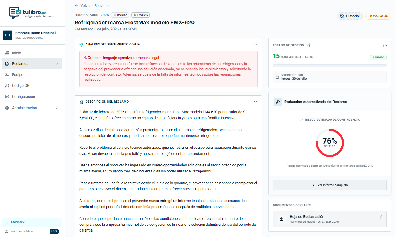Click Empresa Demo Principal company name

(x=37, y=33)
